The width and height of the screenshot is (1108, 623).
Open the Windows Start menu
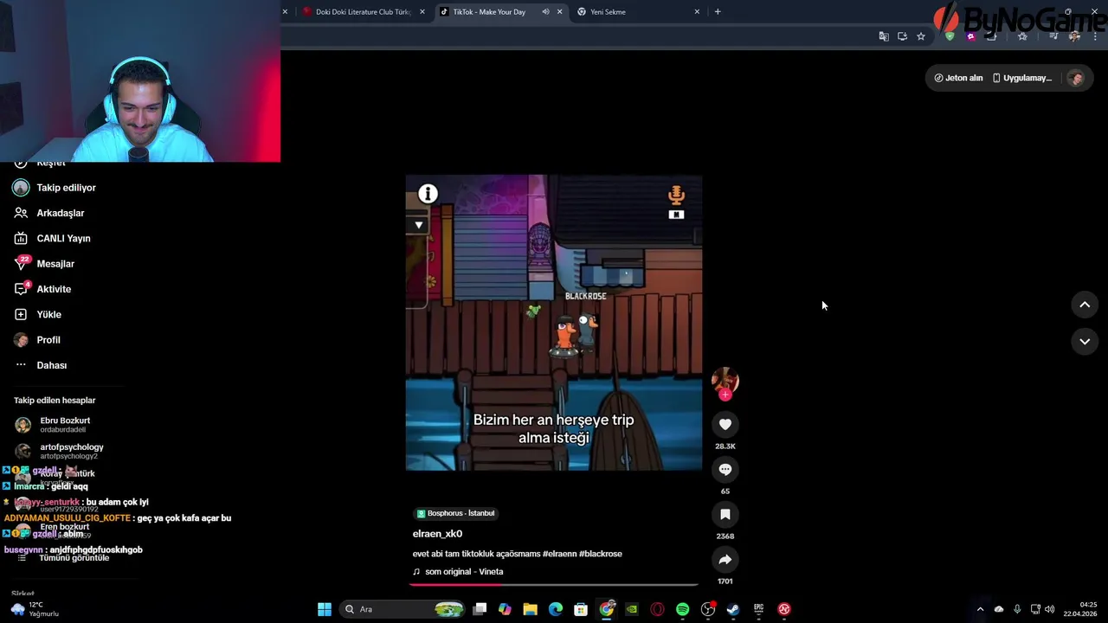pyautogui.click(x=325, y=609)
